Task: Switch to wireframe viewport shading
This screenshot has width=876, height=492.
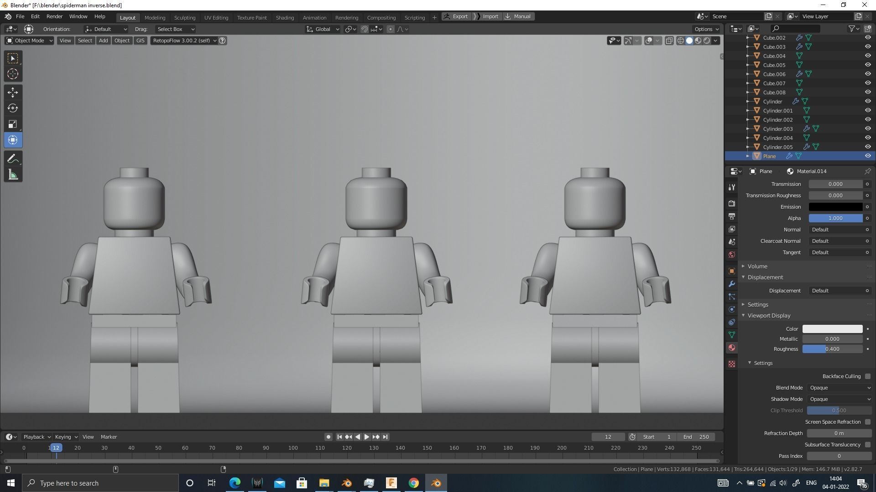Action: [680, 41]
